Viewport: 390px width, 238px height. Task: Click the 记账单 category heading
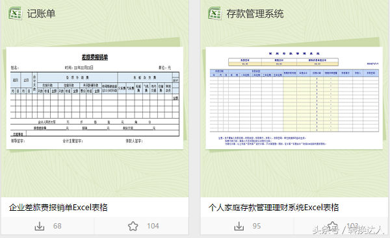pos(41,14)
